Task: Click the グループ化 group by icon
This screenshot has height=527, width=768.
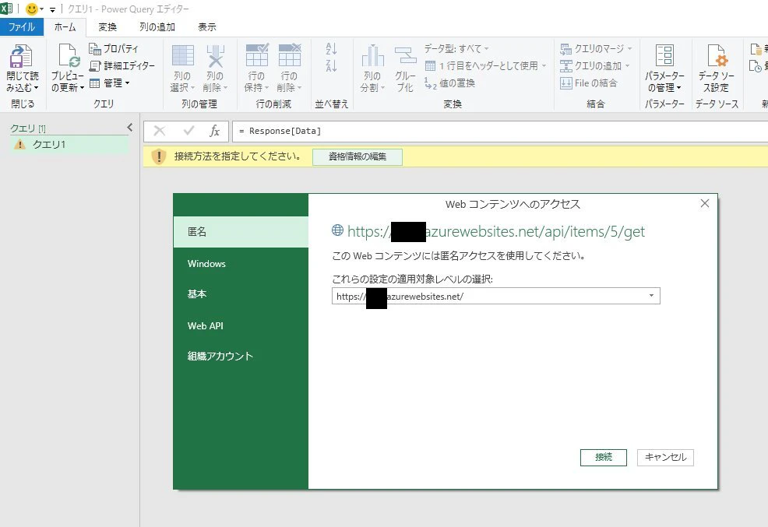Action: pyautogui.click(x=406, y=55)
